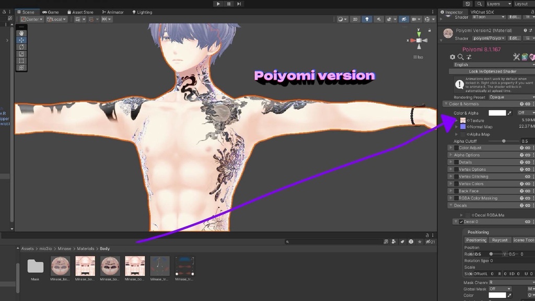Image resolution: width=535 pixels, height=301 pixels.
Task: Open Rendering Preset Opaque dropdown
Action: point(511,97)
